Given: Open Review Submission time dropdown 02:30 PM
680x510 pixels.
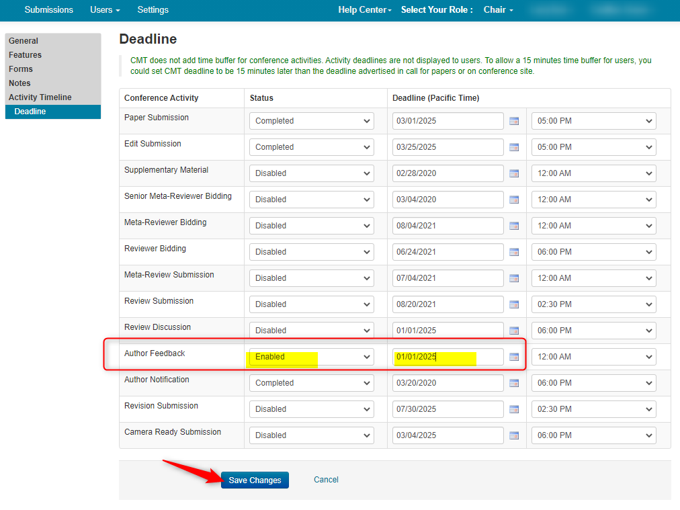Looking at the screenshot, I should point(594,304).
